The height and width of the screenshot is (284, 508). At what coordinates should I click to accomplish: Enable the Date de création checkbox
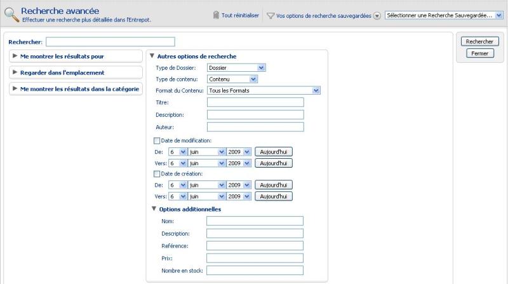(x=157, y=173)
